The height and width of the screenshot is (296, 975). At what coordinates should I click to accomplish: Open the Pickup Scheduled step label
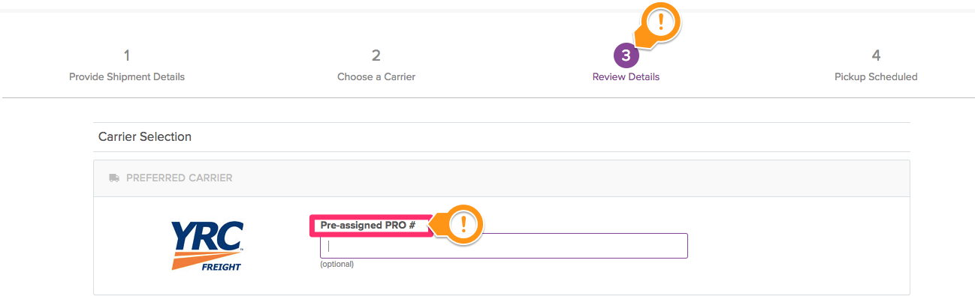click(876, 76)
